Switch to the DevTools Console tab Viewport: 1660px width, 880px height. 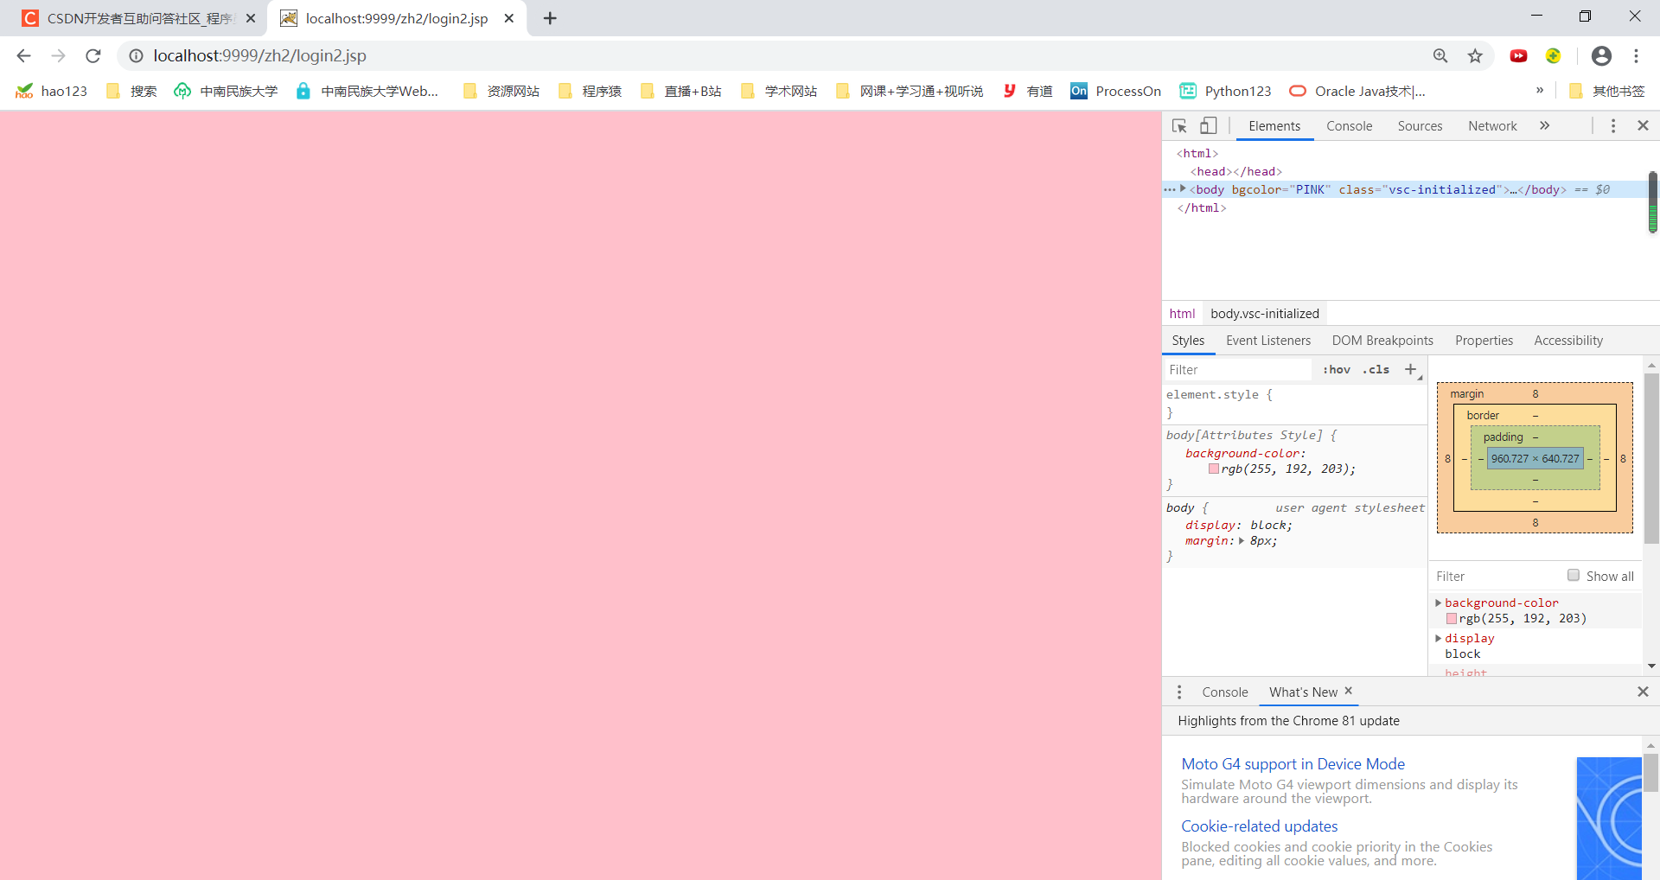[x=1350, y=125]
